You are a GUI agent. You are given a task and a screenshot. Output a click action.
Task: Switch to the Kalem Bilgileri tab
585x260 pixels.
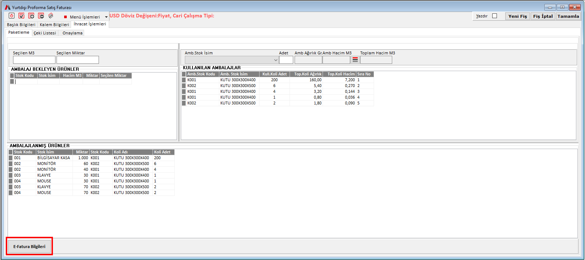[x=54, y=25]
